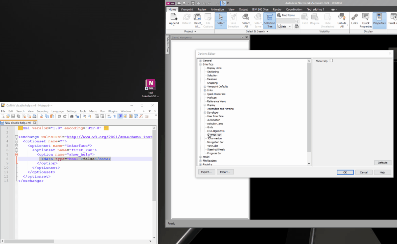Click the Find Items icon
Viewport: 397px width, 244px height.
point(280,15)
